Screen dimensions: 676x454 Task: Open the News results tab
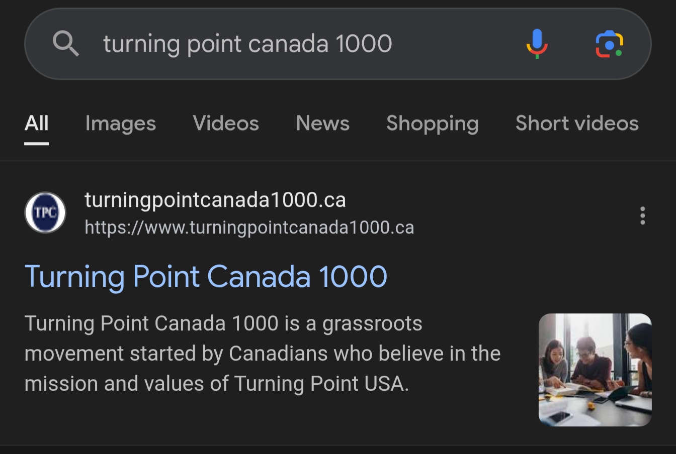pos(322,123)
